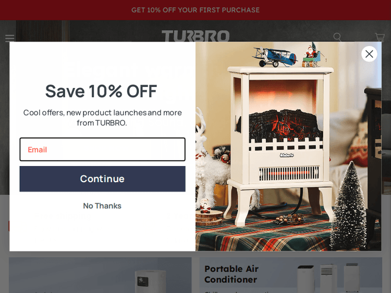Open the hamburger navigation menu
The image size is (391, 293).
(x=10, y=38)
